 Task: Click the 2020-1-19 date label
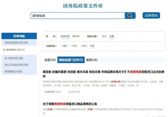[x=74, y=92]
